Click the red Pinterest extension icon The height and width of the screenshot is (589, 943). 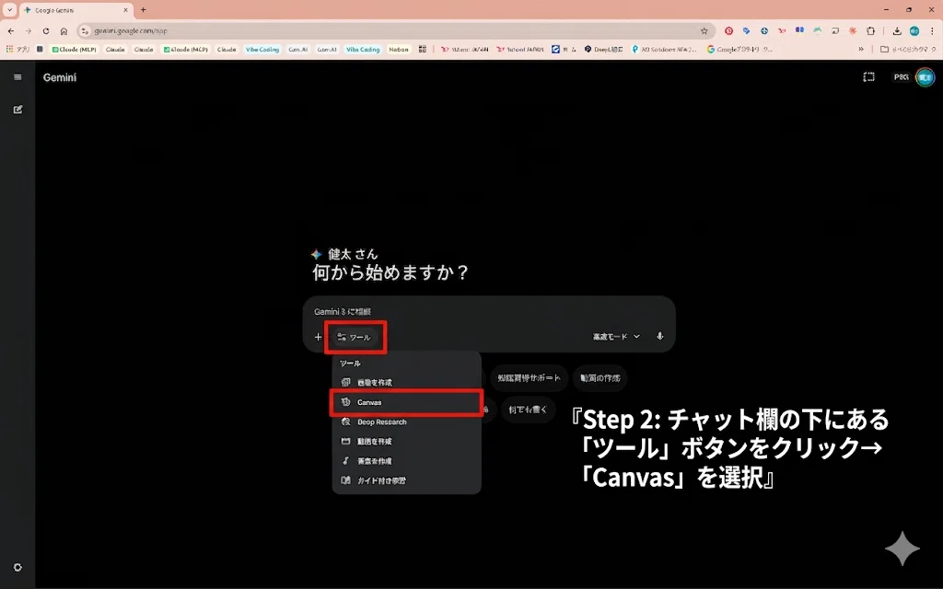click(729, 30)
